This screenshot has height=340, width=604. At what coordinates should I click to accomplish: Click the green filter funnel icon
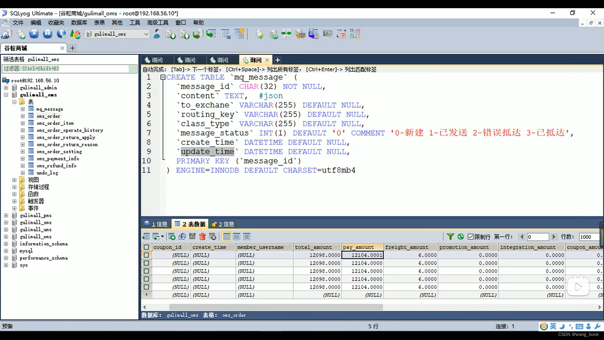450,237
